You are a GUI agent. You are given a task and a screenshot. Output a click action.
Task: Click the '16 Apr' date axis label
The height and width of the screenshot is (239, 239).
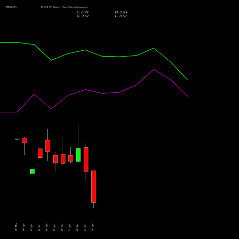tap(46, 228)
